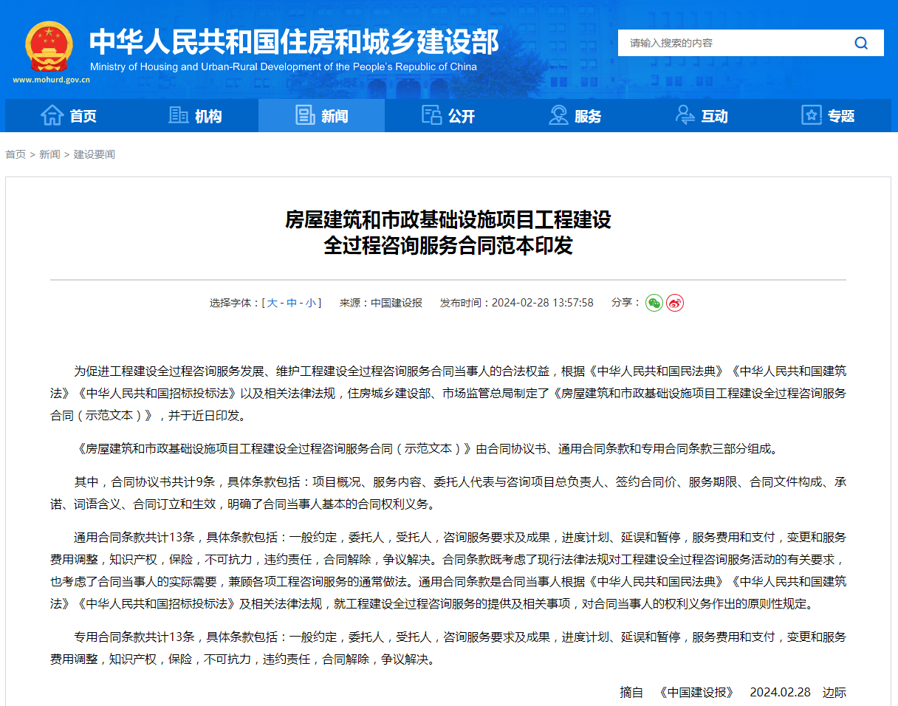898x706 pixels.
Task: Share article via Weibo icon
Action: (674, 303)
